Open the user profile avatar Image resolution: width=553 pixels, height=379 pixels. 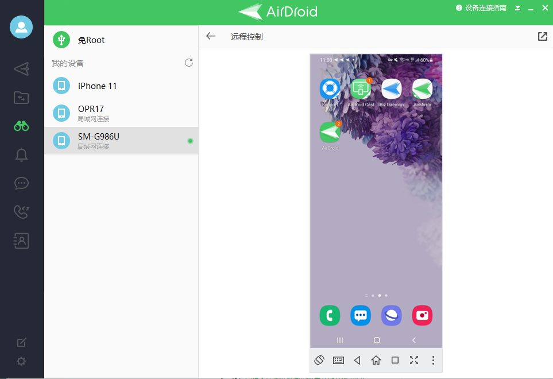coord(21,27)
